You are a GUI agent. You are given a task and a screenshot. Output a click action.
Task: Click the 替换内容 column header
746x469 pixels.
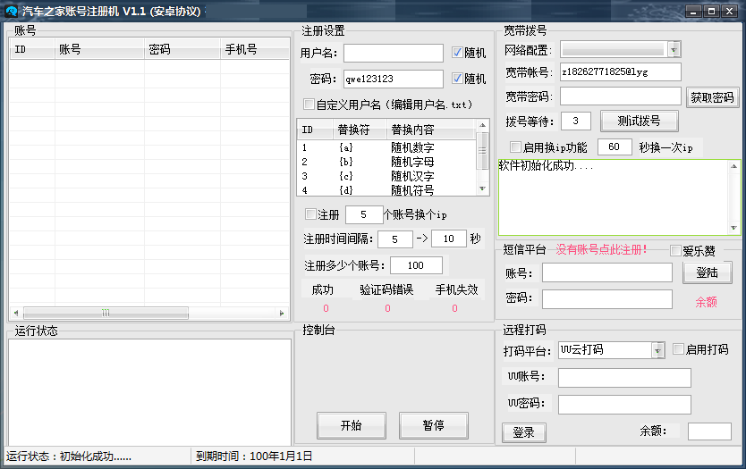(x=430, y=130)
